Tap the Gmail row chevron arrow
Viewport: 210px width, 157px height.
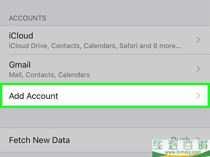(x=198, y=69)
